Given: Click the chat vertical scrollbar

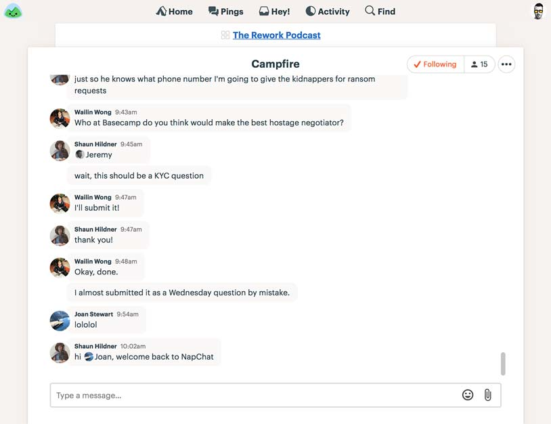Looking at the screenshot, I should click(x=503, y=363).
